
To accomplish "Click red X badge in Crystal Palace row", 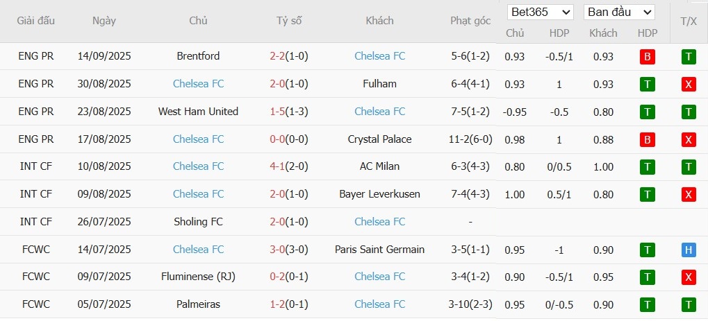I will pos(689,140).
